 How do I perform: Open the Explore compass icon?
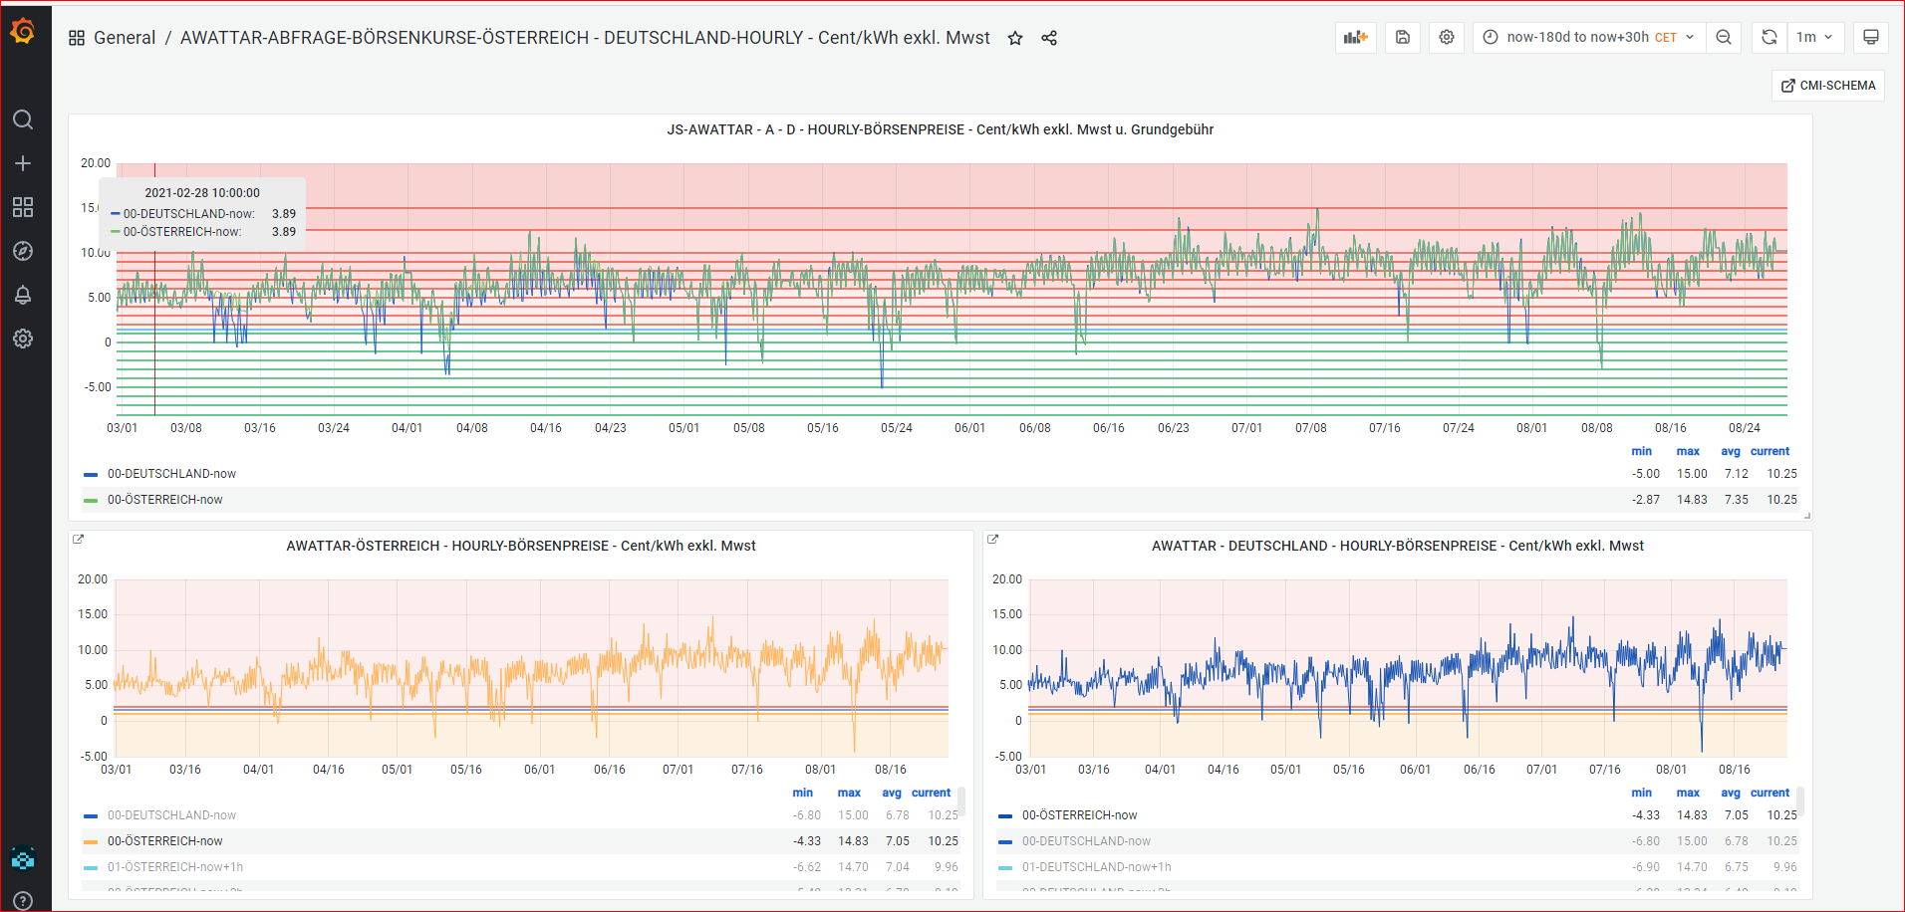(23, 251)
